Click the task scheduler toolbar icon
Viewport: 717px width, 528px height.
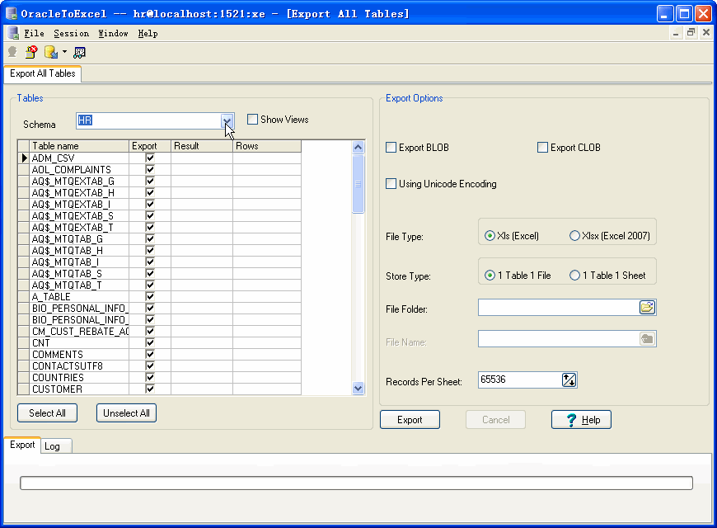pyautogui.click(x=80, y=53)
